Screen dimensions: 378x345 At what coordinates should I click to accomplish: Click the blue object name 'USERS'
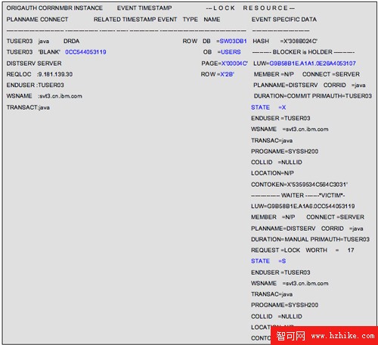231,52
